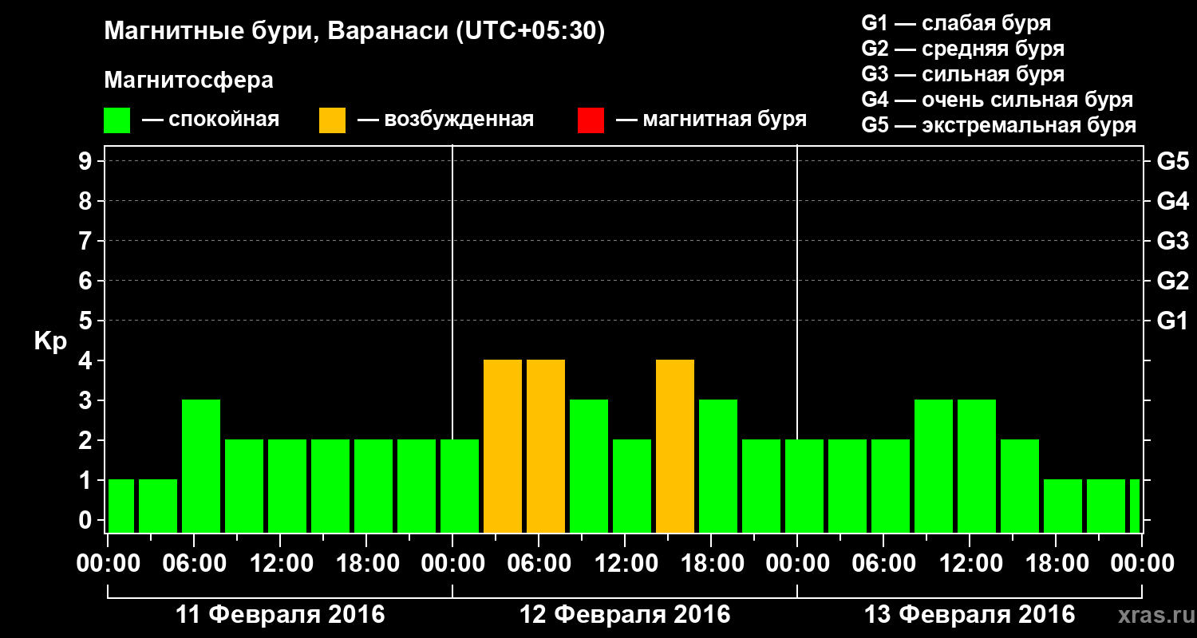The height and width of the screenshot is (638, 1197).
Task: Click the '— магнитная буря' legend label
Action: pos(711,120)
